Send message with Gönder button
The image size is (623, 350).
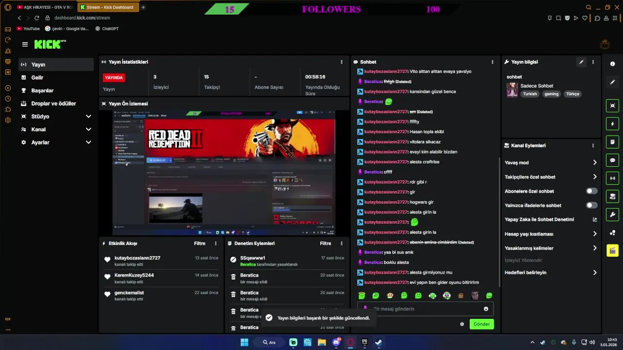point(481,324)
